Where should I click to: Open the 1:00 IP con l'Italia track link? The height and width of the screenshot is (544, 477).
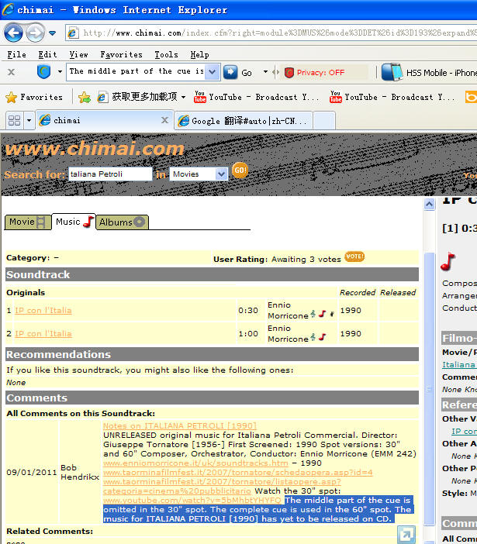click(43, 334)
